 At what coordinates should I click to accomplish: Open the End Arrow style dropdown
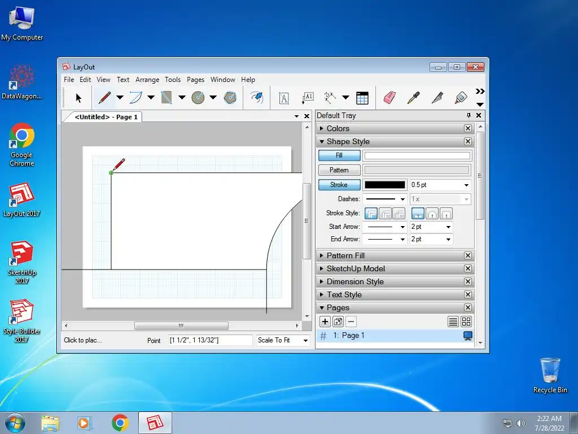(402, 240)
